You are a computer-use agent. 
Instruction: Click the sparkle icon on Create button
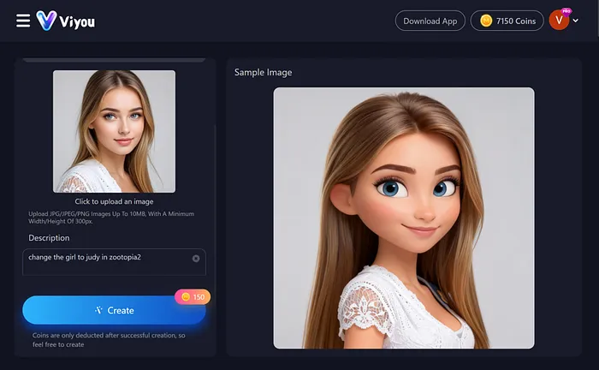point(98,310)
